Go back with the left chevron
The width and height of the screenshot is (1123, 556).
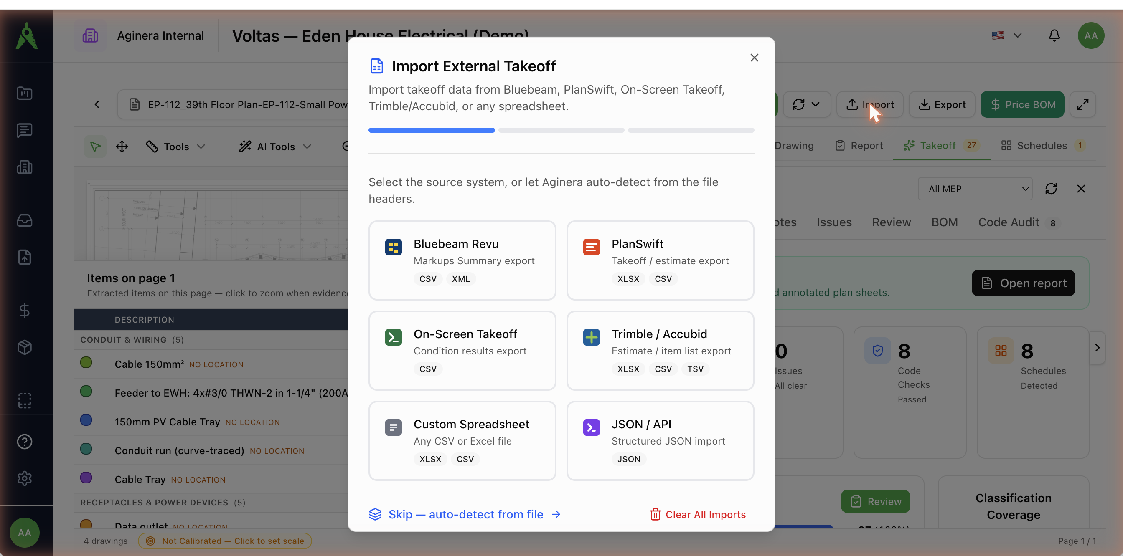click(97, 104)
